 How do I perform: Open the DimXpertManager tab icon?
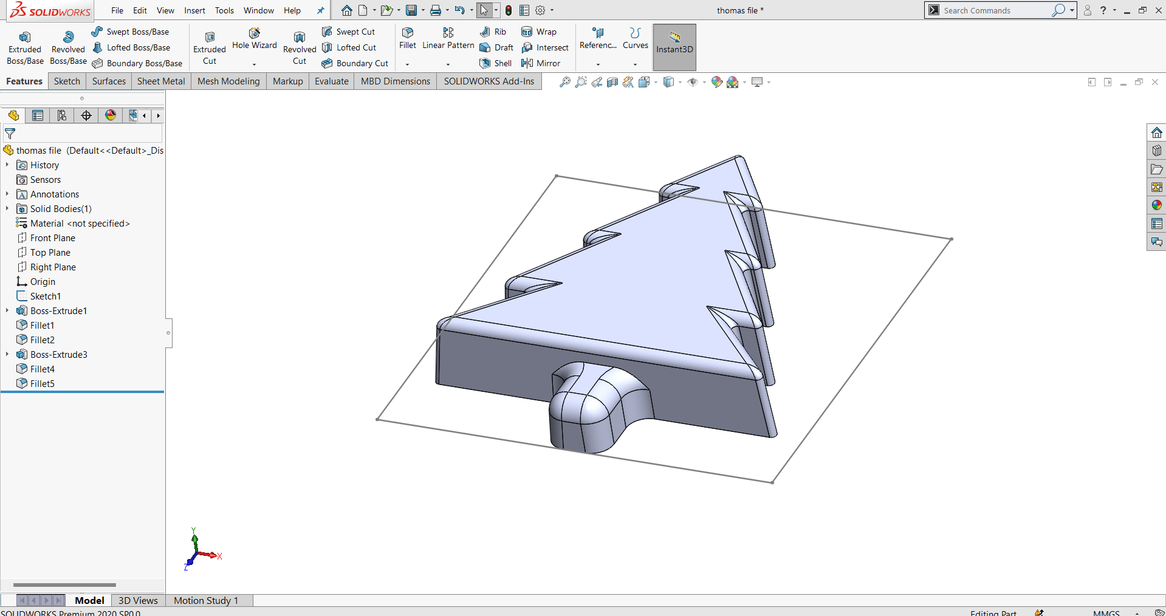[86, 115]
